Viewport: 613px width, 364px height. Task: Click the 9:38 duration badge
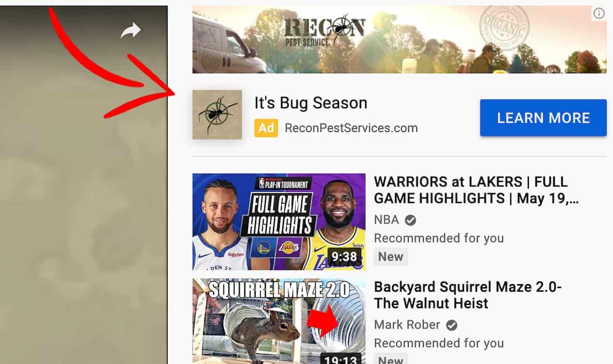click(x=344, y=257)
